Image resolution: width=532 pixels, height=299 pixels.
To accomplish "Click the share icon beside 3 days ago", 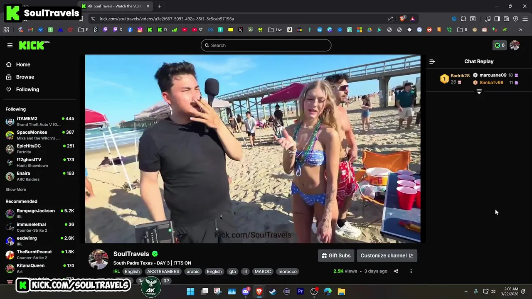I will (x=396, y=271).
